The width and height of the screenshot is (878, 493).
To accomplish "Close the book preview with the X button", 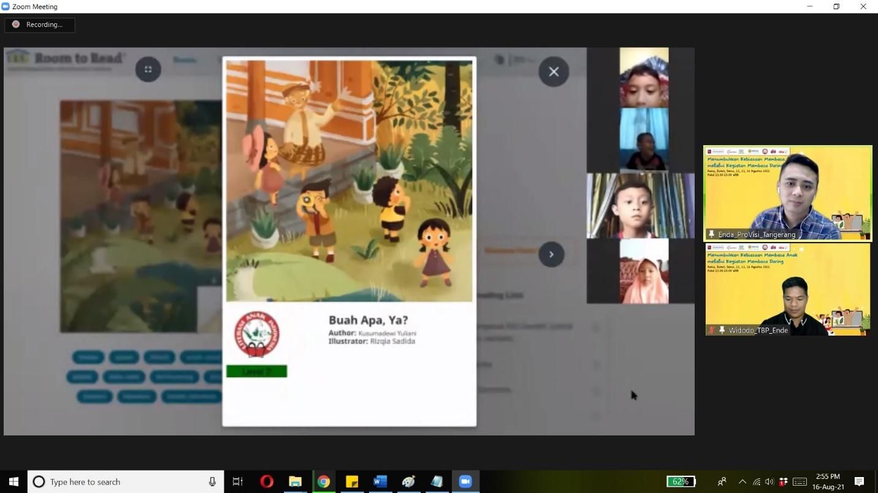I will pos(554,72).
